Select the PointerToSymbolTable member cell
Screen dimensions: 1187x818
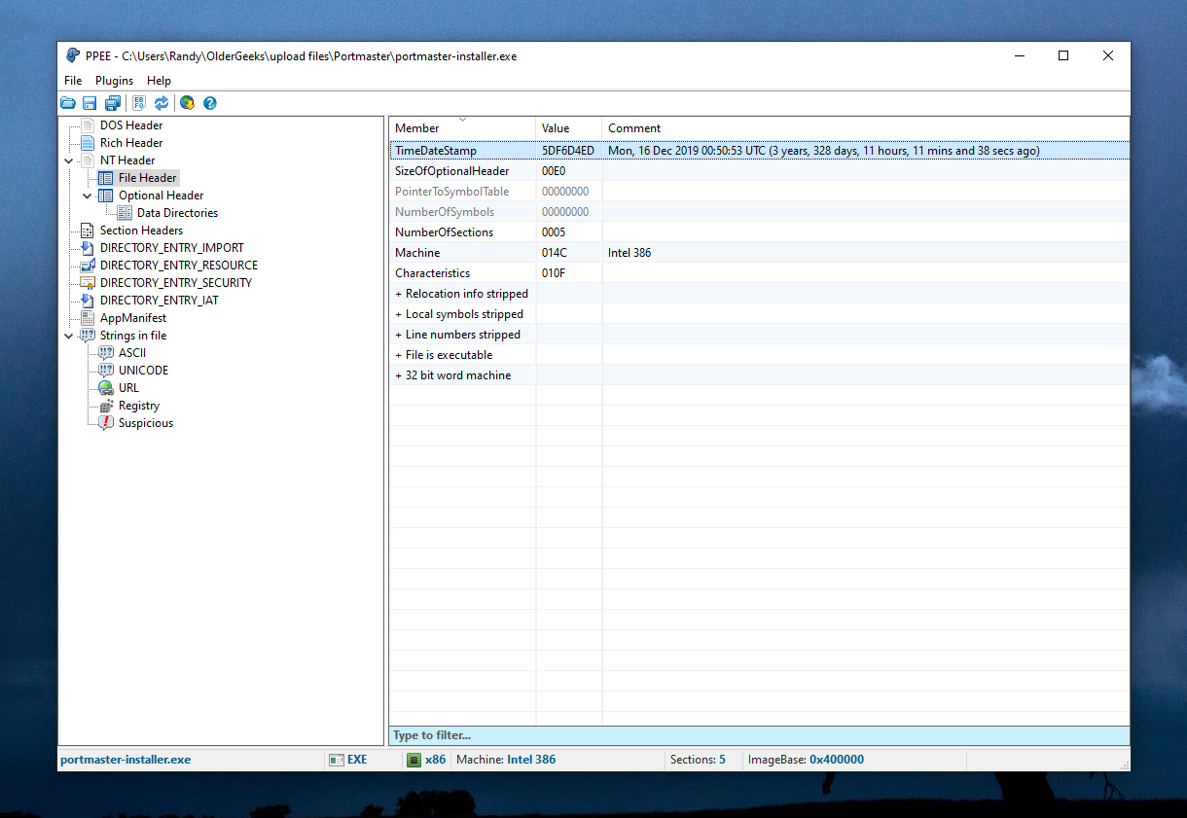pos(463,192)
